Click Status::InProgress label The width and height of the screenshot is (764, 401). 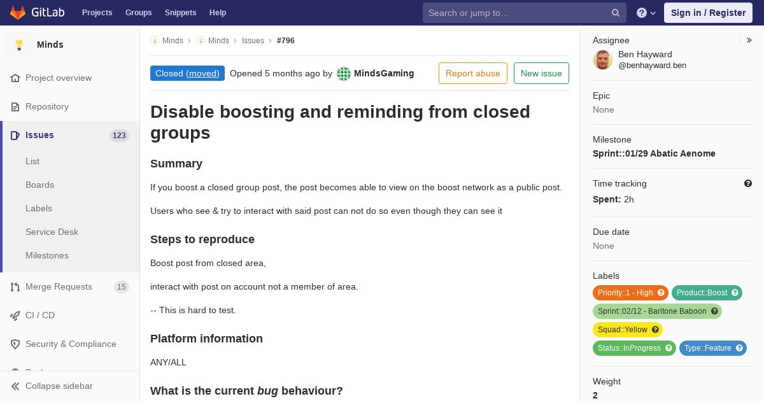(629, 348)
